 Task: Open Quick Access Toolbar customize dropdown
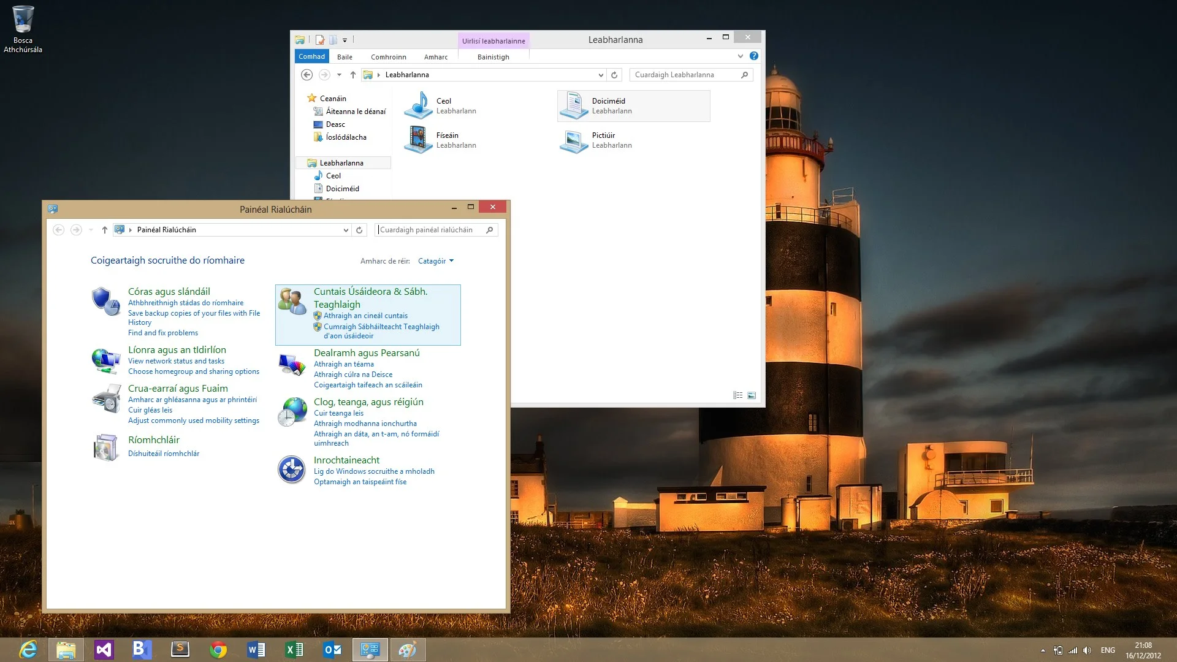345,40
